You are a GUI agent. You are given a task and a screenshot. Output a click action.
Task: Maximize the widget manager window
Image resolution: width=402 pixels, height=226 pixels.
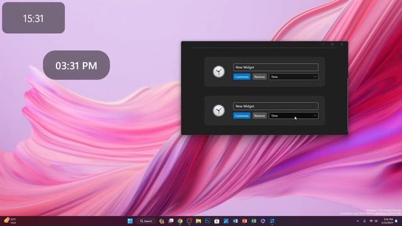332,44
